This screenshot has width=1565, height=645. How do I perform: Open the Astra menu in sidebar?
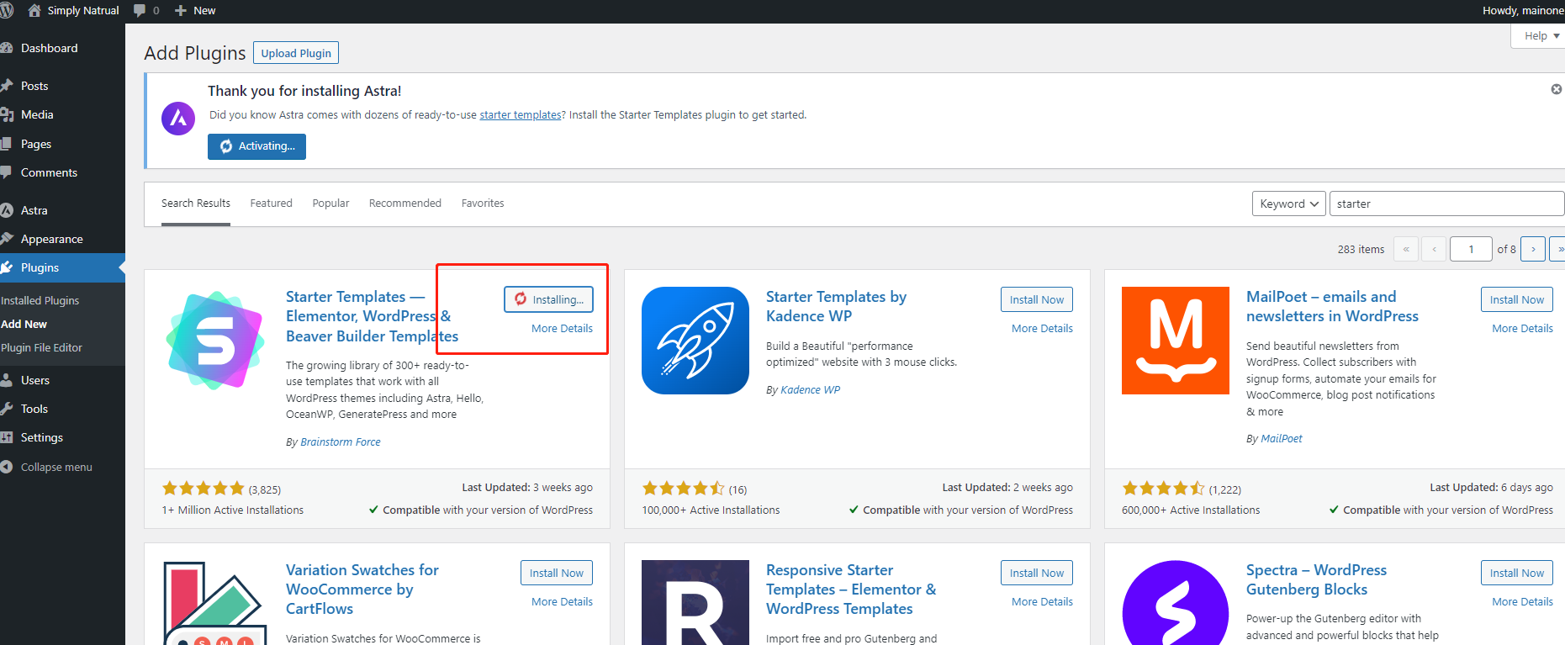point(34,210)
